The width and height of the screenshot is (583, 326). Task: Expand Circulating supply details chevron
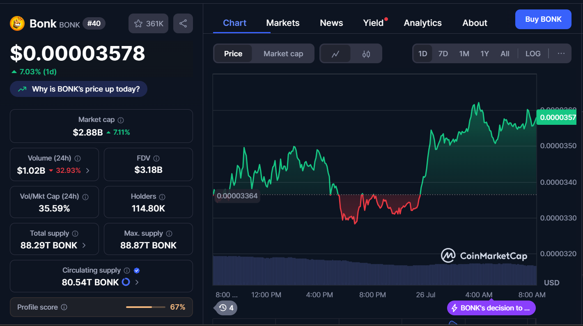coord(137,282)
